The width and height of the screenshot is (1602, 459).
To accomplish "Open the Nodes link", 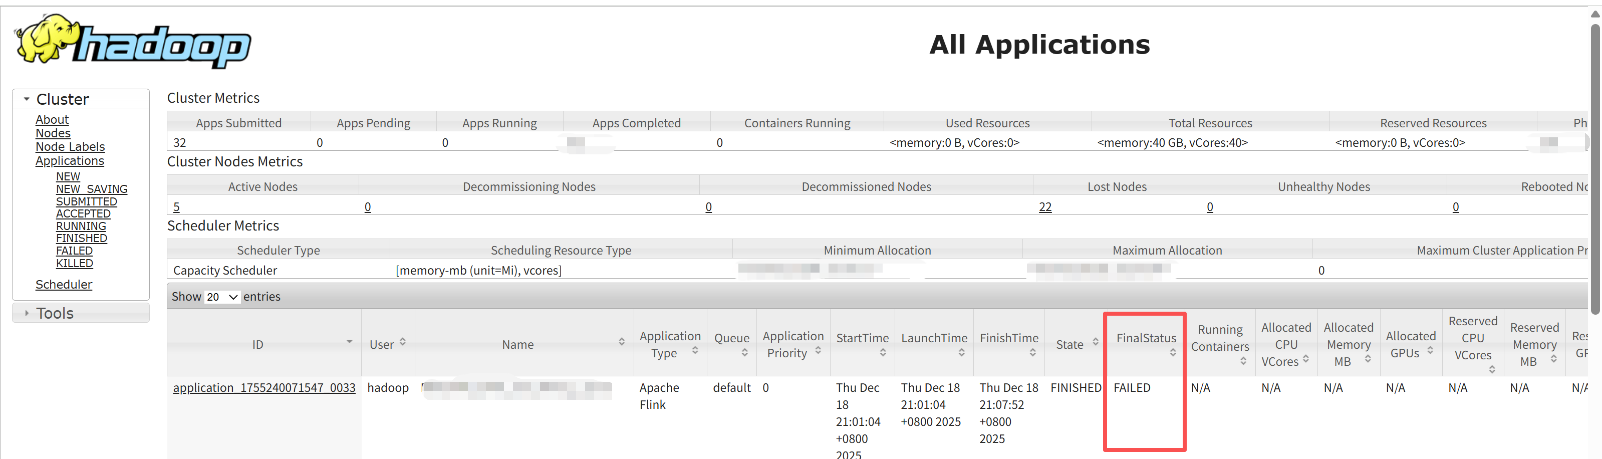I will point(53,133).
